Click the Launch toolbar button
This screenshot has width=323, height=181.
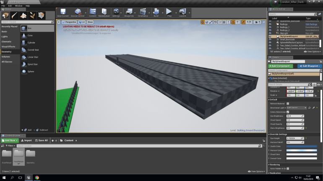(182, 13)
